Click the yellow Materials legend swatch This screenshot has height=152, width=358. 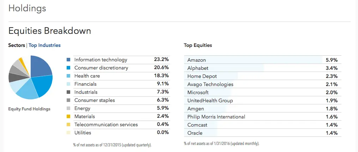(x=68, y=116)
